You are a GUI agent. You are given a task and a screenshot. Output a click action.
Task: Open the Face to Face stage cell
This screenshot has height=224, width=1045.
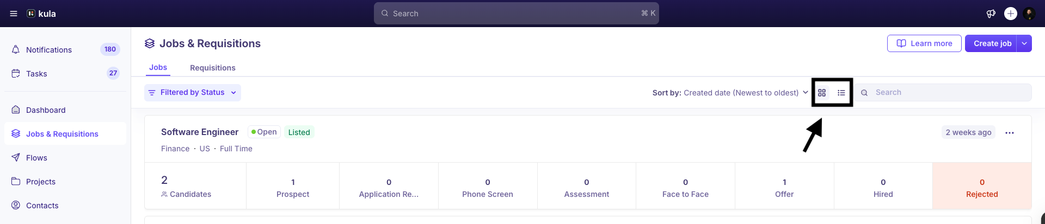pos(685,186)
